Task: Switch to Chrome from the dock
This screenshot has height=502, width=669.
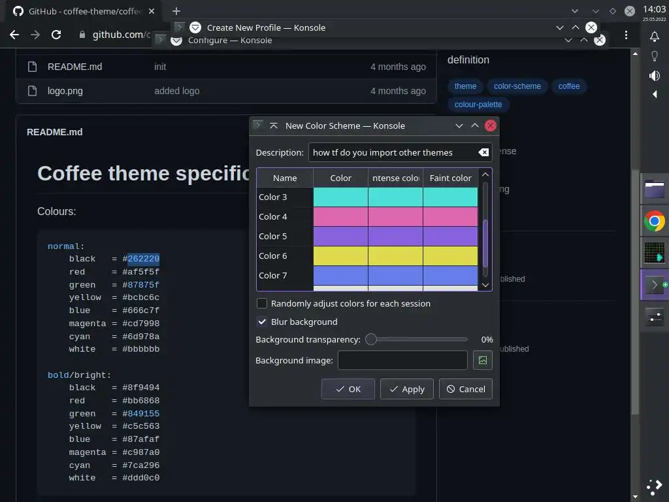Action: click(x=655, y=221)
